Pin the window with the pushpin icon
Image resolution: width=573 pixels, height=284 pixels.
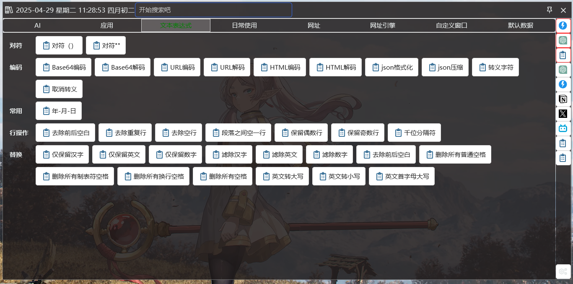pyautogui.click(x=550, y=10)
